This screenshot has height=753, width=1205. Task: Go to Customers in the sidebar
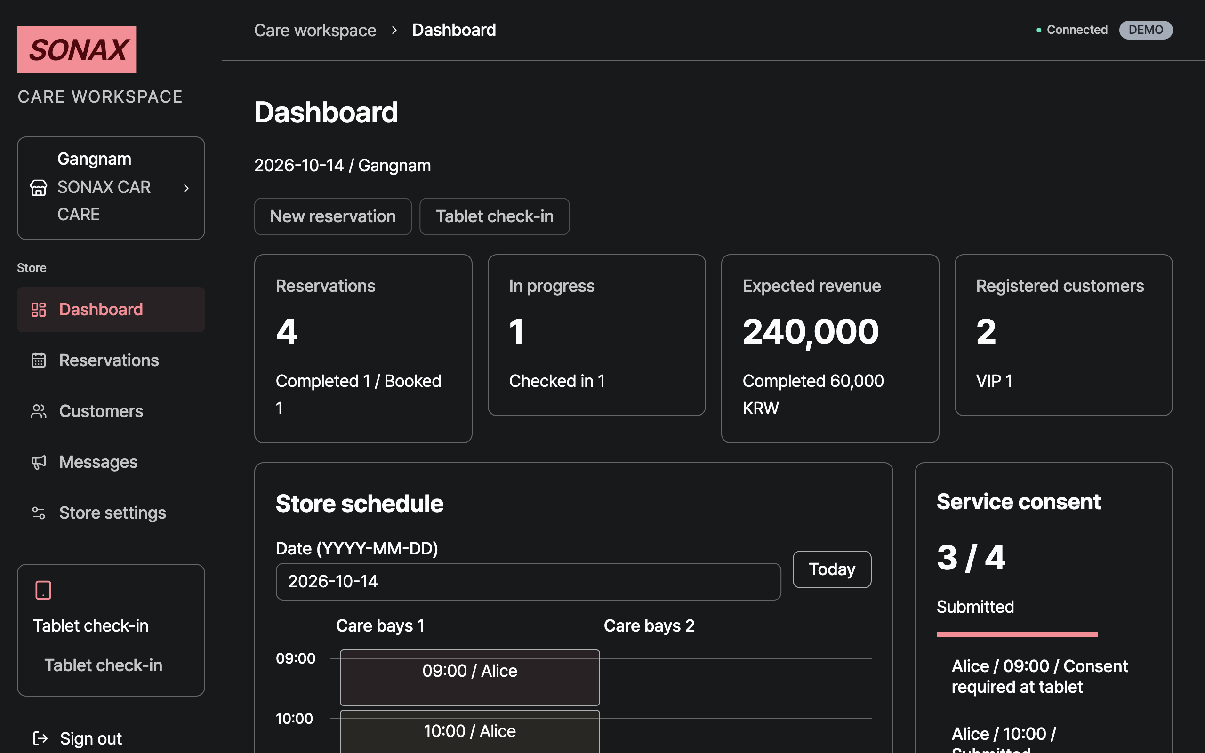coord(111,411)
